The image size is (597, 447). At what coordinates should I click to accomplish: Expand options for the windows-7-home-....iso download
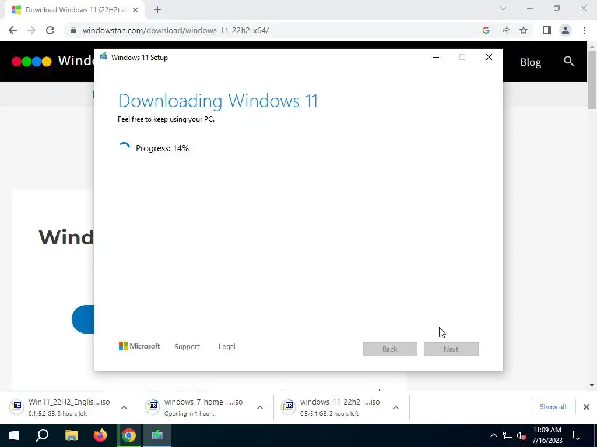coord(260,407)
